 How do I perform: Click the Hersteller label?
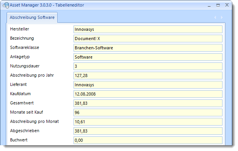(x=20, y=29)
